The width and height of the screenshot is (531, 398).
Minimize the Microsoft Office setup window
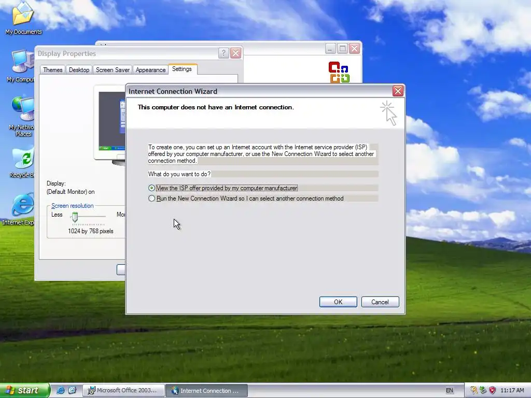(330, 49)
